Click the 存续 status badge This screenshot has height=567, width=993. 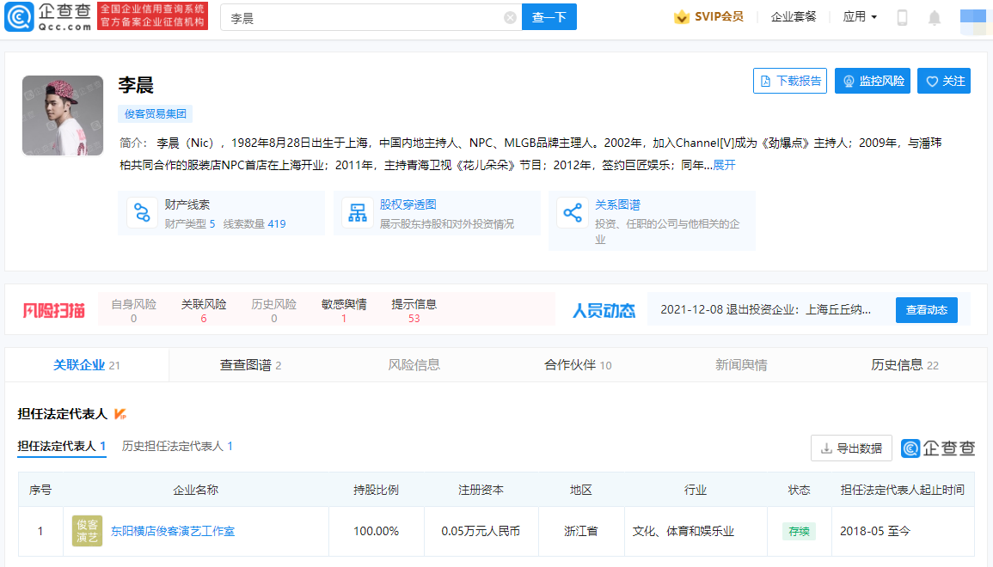(799, 532)
